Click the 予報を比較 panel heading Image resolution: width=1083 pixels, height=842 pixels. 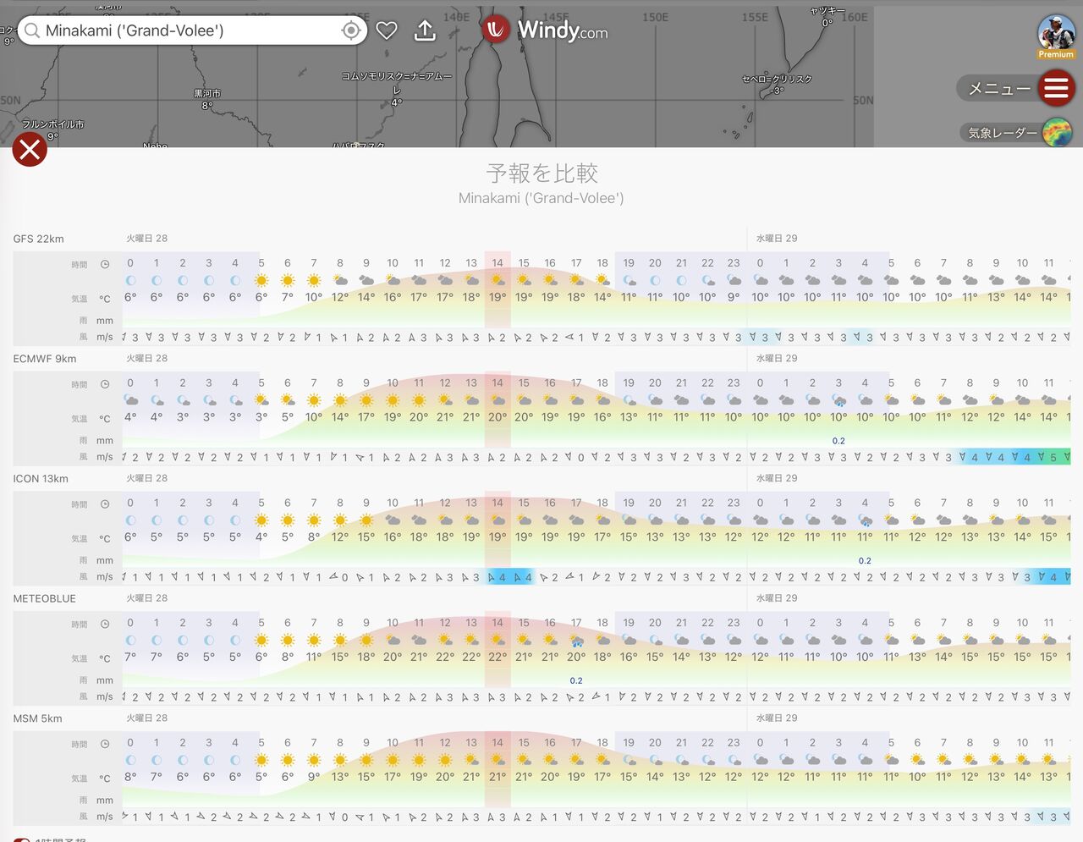[541, 173]
